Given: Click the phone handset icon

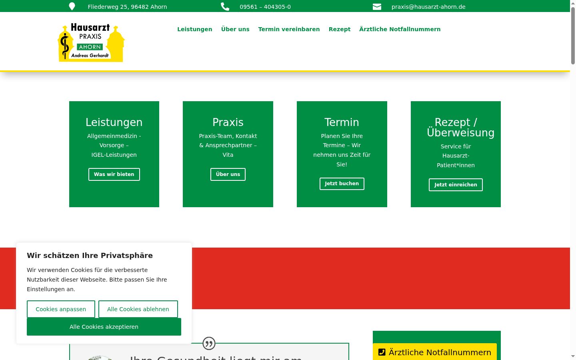Looking at the screenshot, I should [225, 6].
